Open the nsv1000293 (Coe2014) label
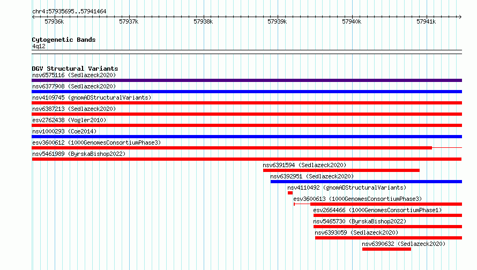The width and height of the screenshot is (477, 270). click(x=64, y=131)
